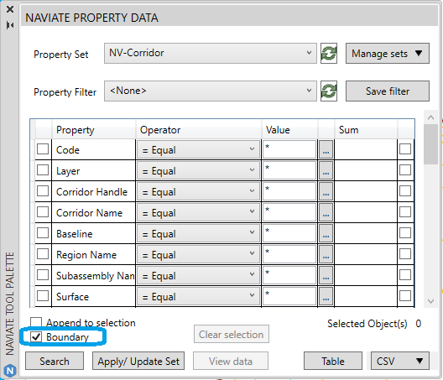Open value picker for Code row

pos(326,149)
